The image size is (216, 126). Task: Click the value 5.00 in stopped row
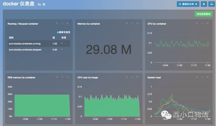point(55,50)
